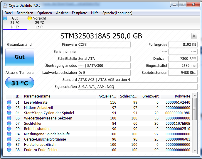Image resolution: width=202 pixels, height=159 pixels.
Task: Click the Firmware field showing CC38
Action: [x=104, y=45]
